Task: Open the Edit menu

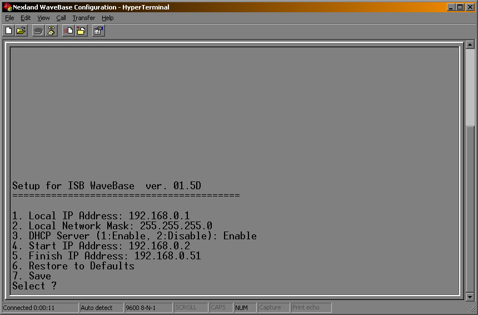Action: click(26, 18)
